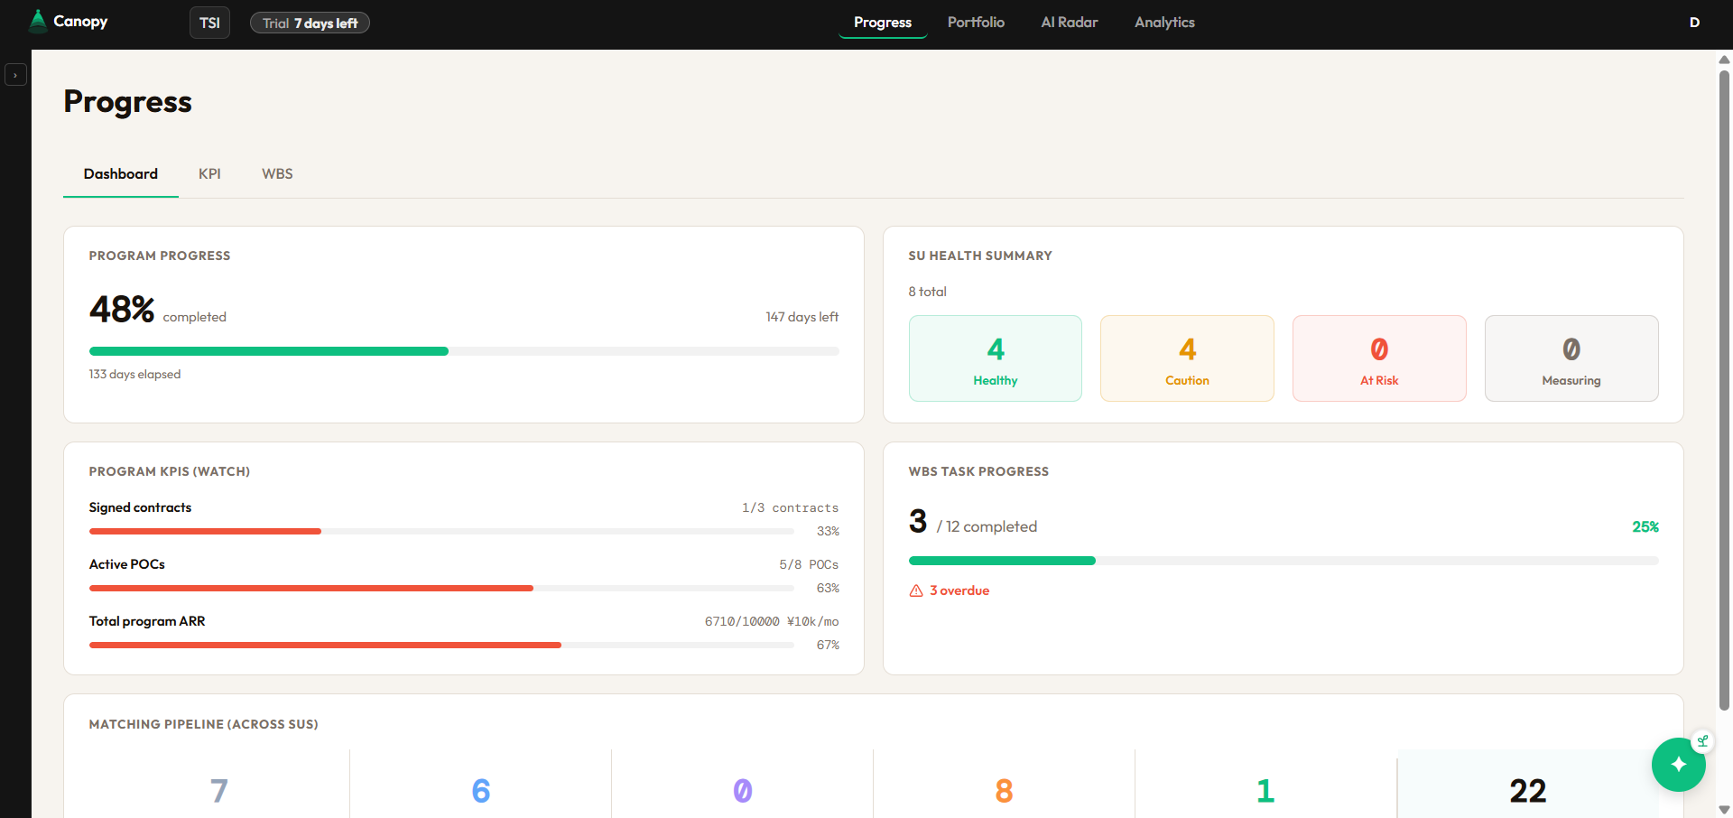Click the Total program ARR label
Image resolution: width=1733 pixels, height=818 pixels.
[147, 621]
